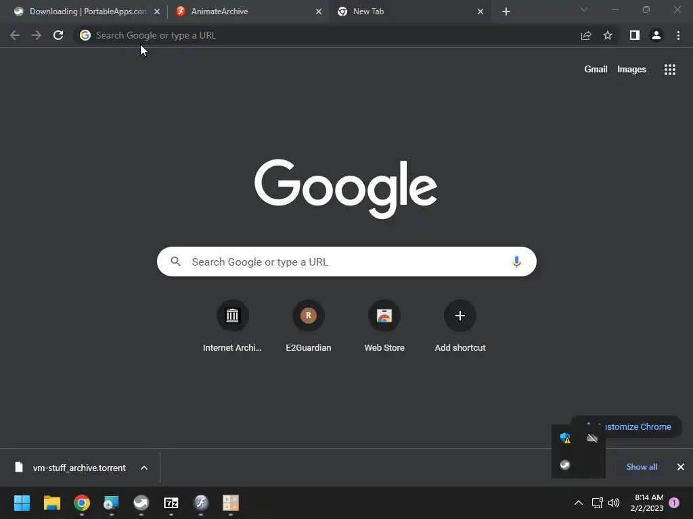Image resolution: width=693 pixels, height=519 pixels.
Task: Open Google Images link
Action: 631,70
